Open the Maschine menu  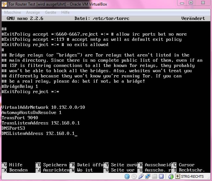tap(13, 12)
